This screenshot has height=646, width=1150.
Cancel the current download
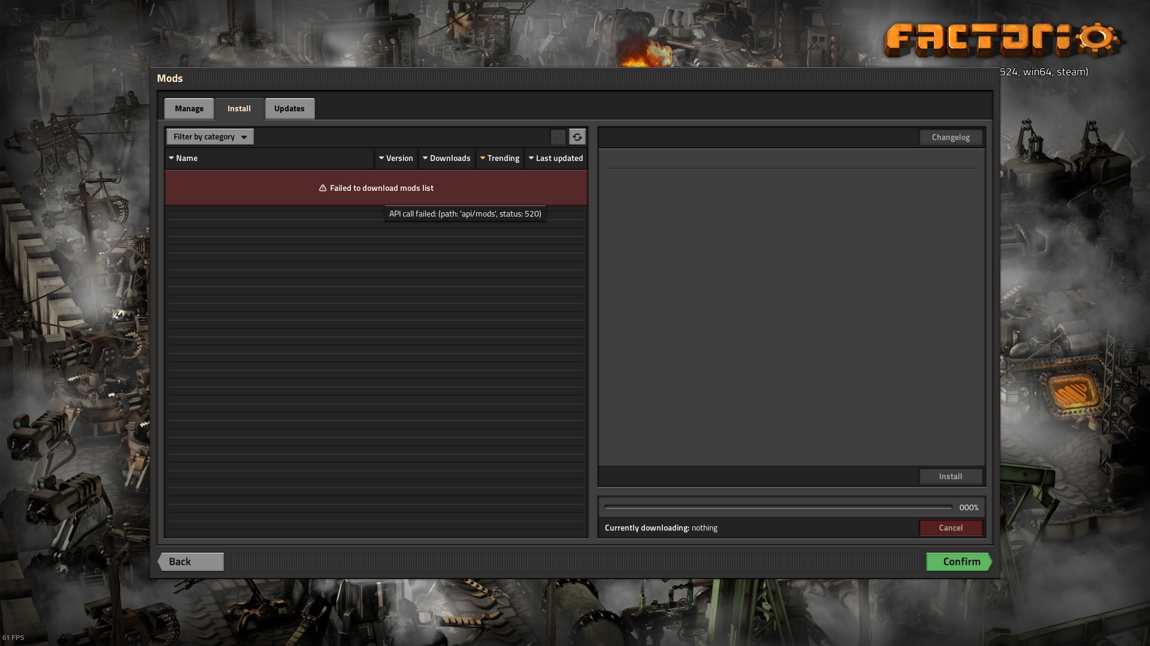[951, 528]
